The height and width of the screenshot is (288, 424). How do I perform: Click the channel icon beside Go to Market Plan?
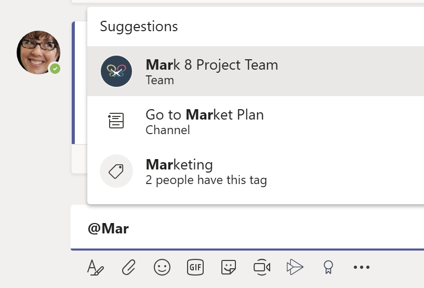coord(116,121)
